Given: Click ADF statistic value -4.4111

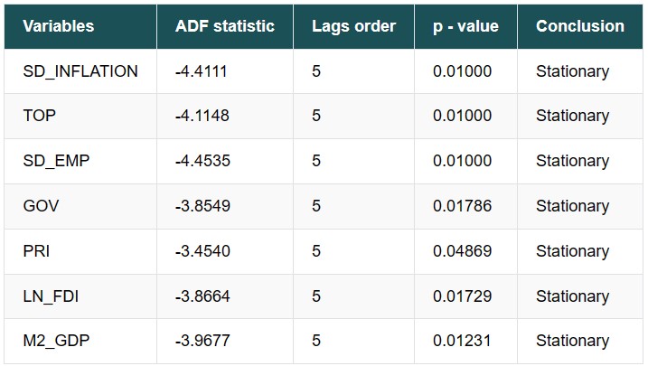Looking at the screenshot, I should [201, 71].
